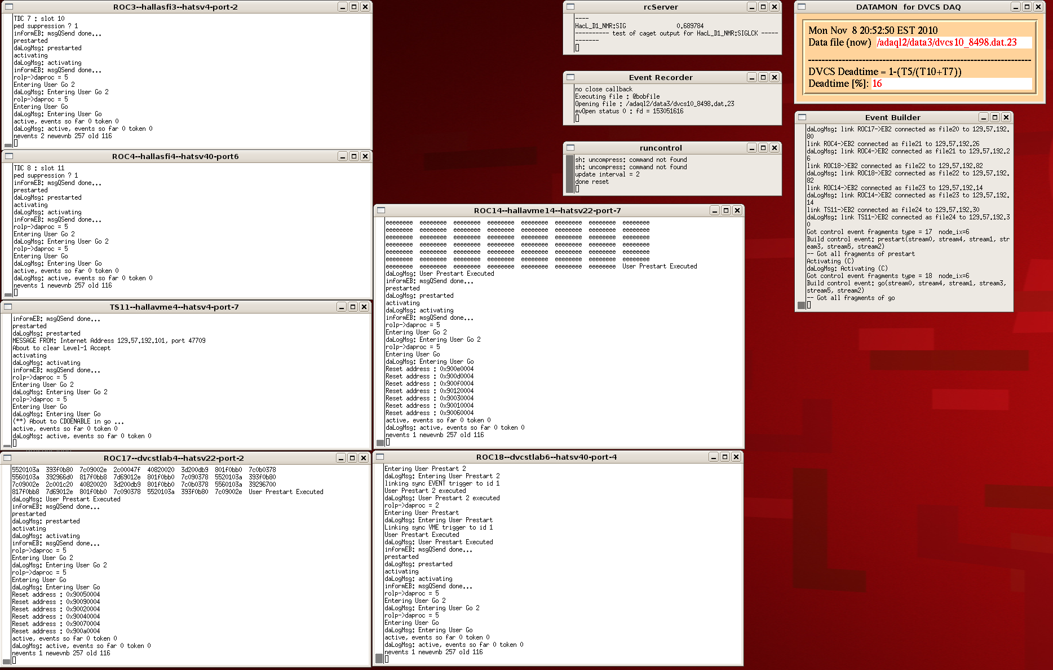The image size is (1053, 670).
Task: Click the Data file path field in DATAMON
Action: 954,42
